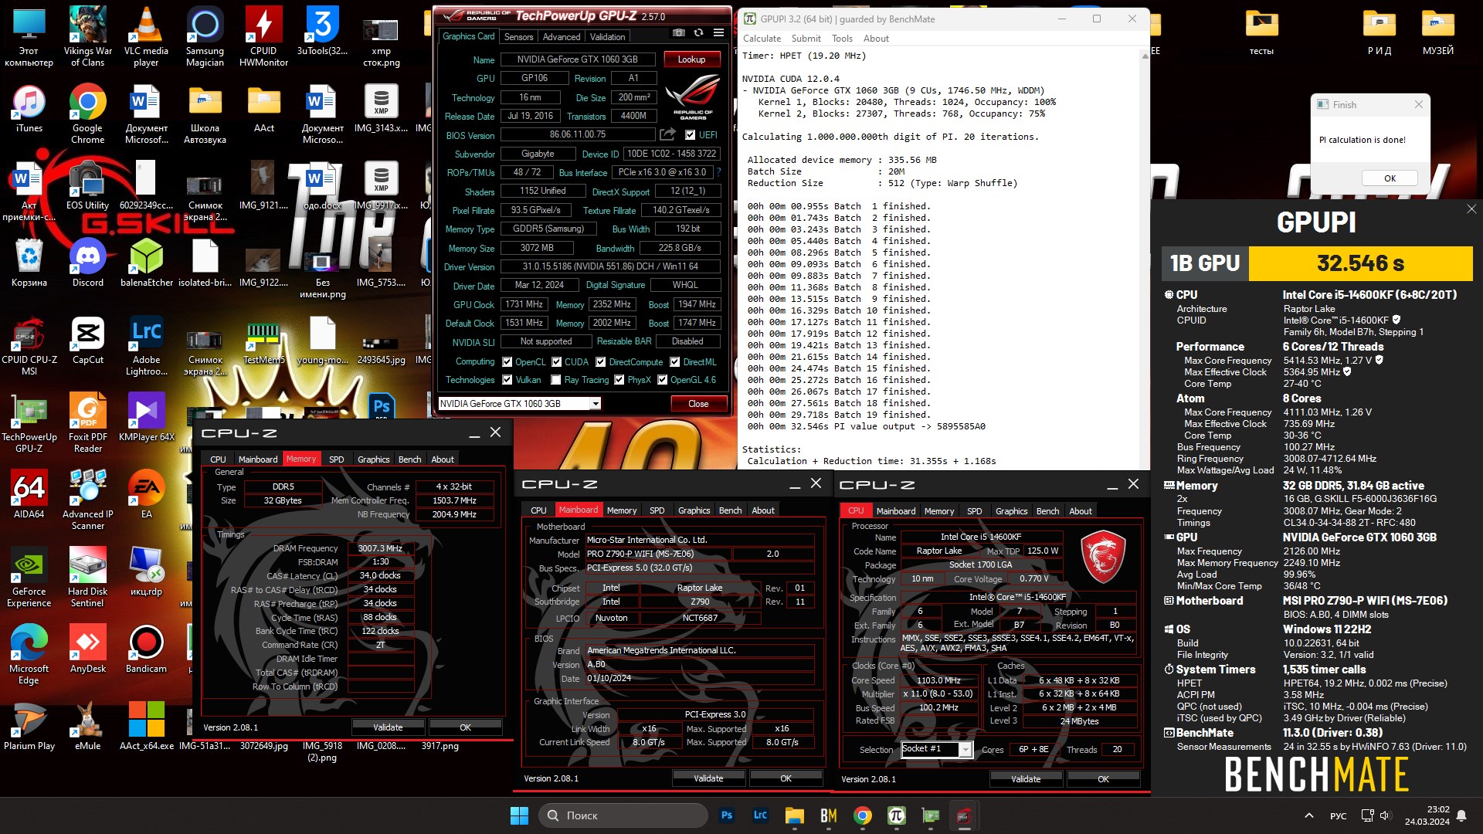This screenshot has height=834, width=1483.
Task: Open the Submit menu in GPUPI
Action: click(806, 39)
